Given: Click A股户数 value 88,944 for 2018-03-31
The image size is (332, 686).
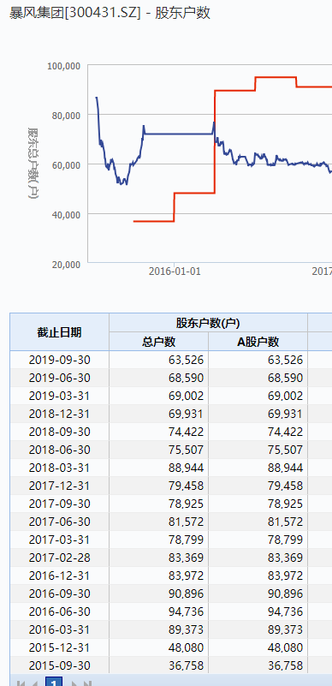Looking at the screenshot, I should [285, 468].
